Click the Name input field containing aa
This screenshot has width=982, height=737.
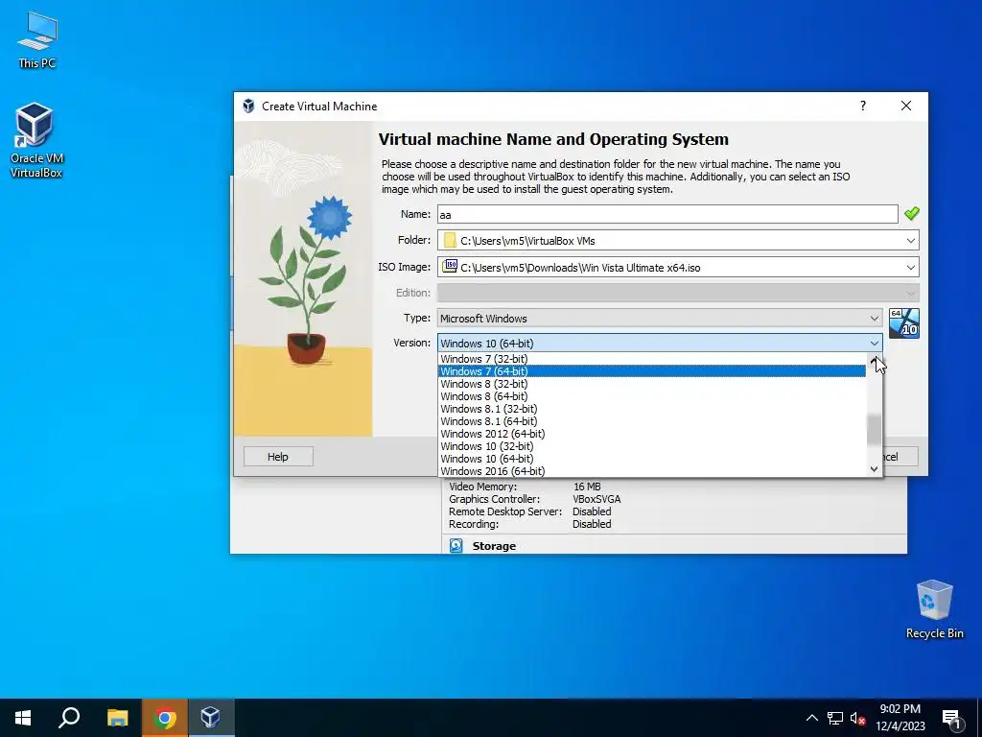667,214
